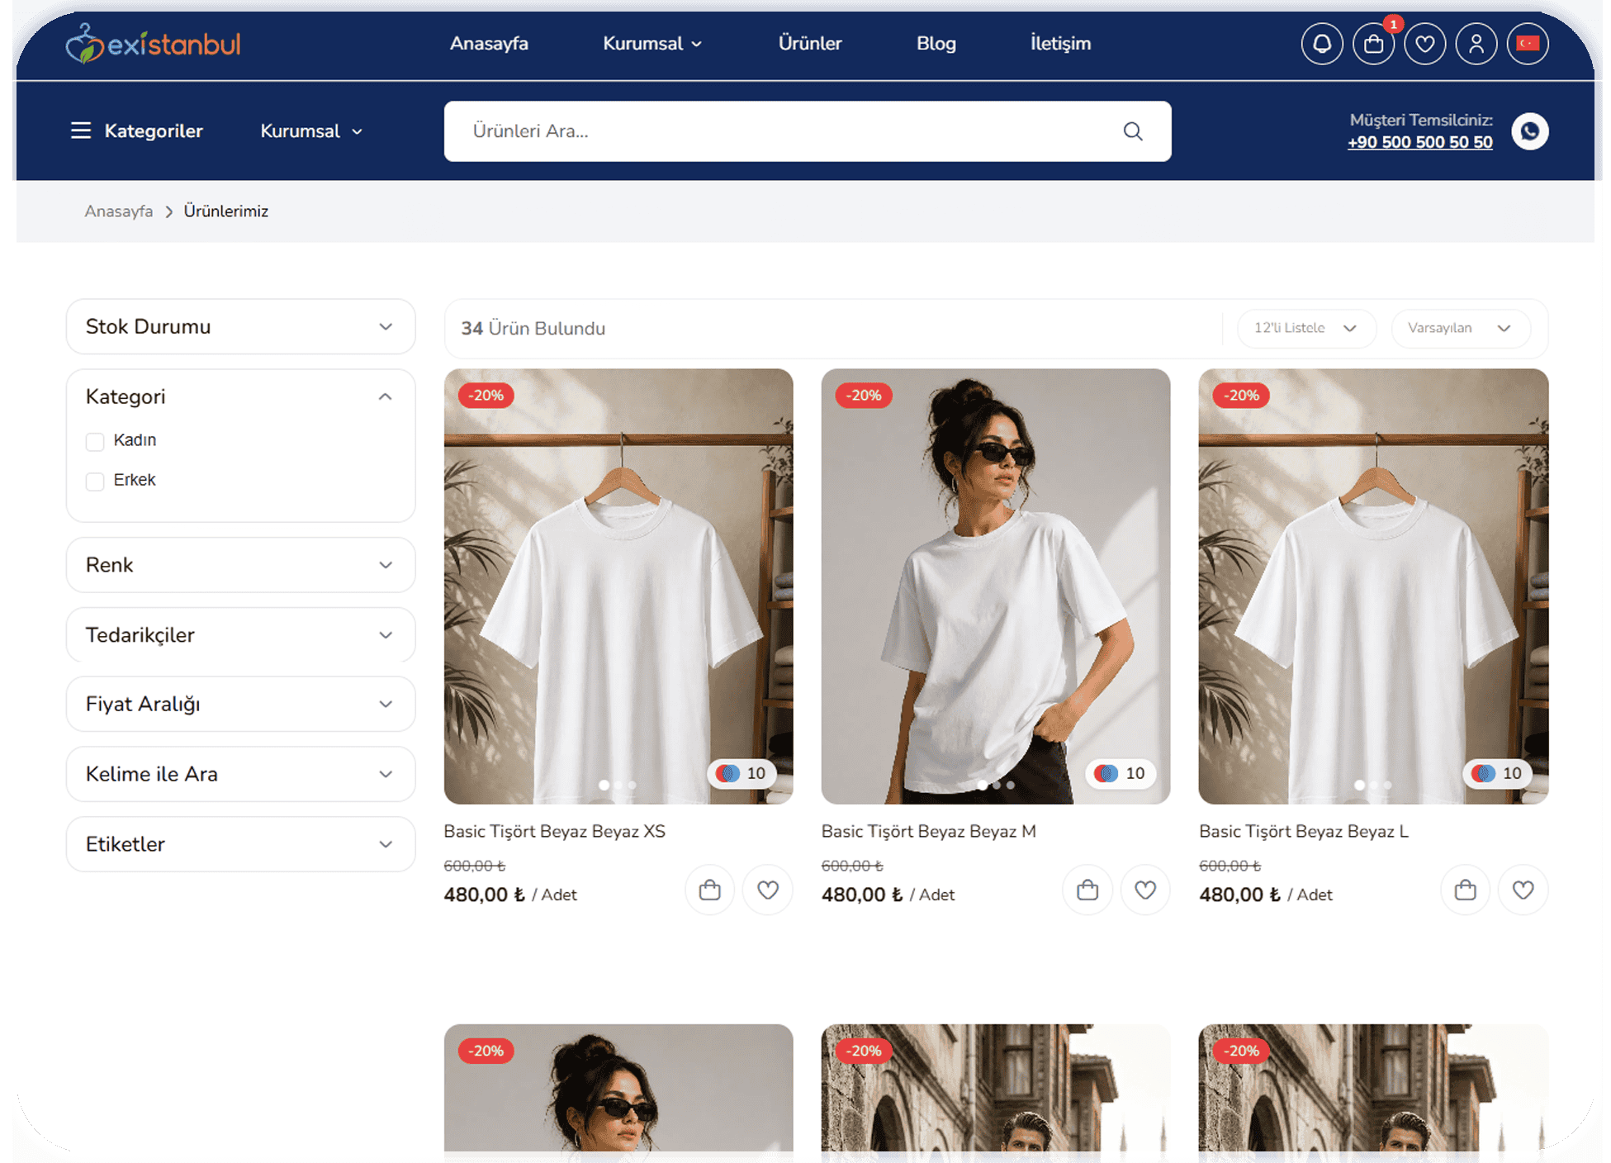Open the Basic Tişört Beyaz Beyaz XS image
Screen dimensions: 1611x1163
[x=618, y=586]
